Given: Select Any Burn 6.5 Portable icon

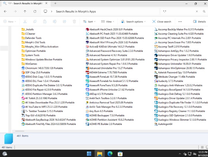Looking at the screenshot, I should point(87,111).
